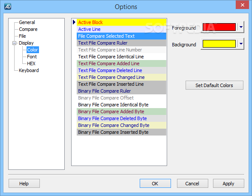Select Text File Compare Line Number row
The width and height of the screenshot is (252, 196).
pyautogui.click(x=121, y=50)
